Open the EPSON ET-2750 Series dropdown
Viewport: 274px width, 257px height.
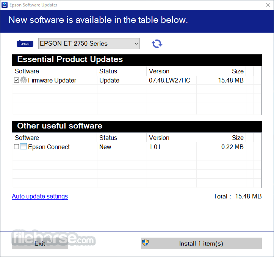[x=89, y=43]
